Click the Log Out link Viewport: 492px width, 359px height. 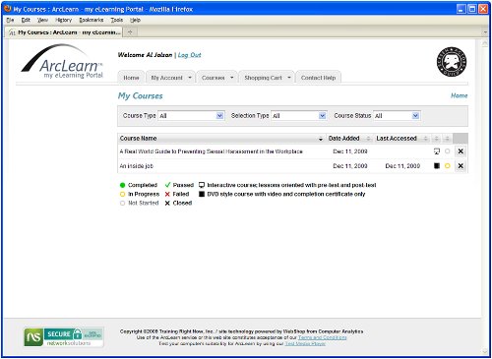pyautogui.click(x=189, y=55)
